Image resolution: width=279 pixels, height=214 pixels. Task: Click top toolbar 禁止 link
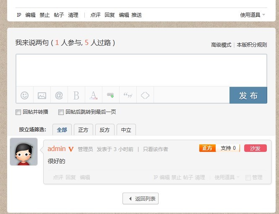click(44, 15)
